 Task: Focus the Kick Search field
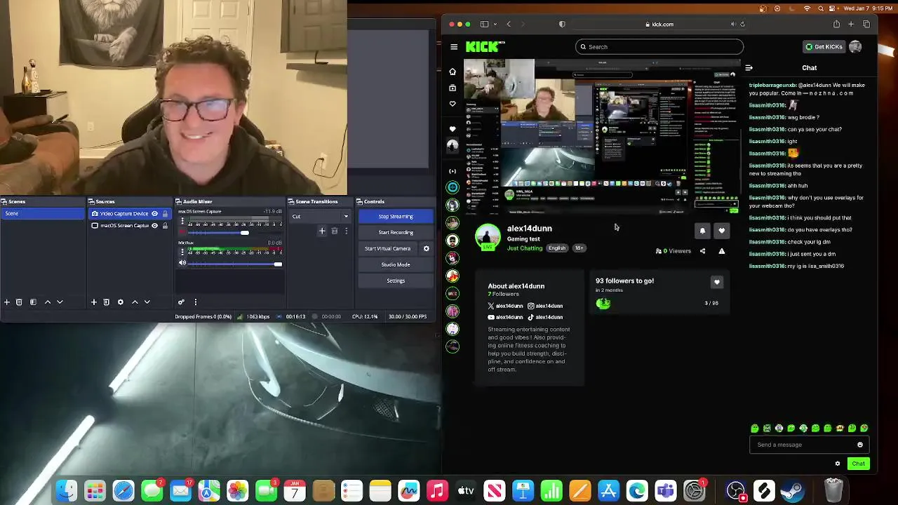click(x=659, y=47)
